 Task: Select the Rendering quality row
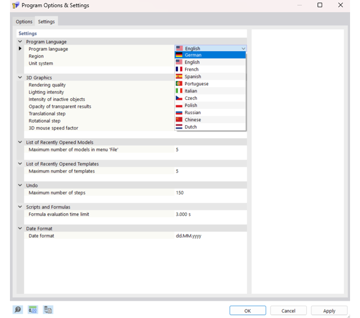99,85
